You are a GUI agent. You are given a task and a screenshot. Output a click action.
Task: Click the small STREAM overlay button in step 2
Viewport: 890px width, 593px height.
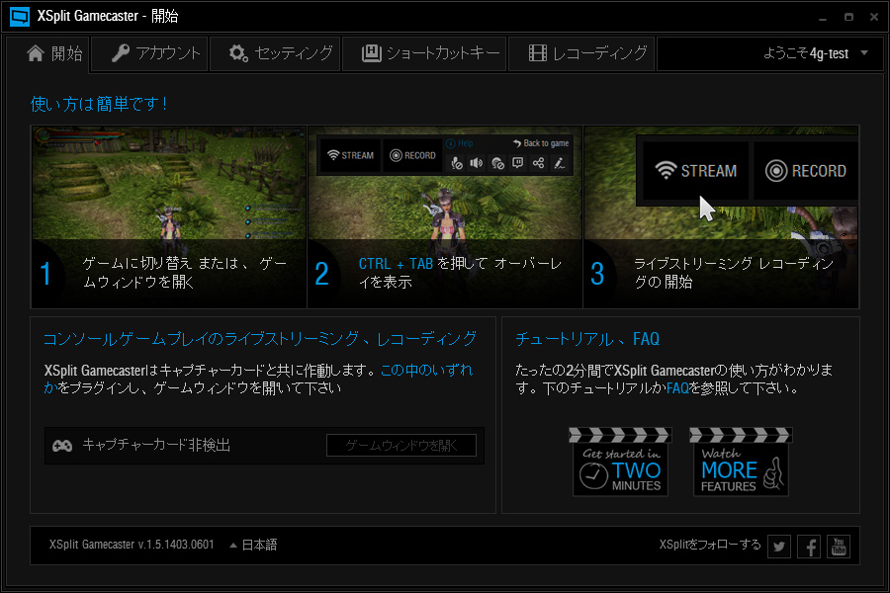[351, 155]
